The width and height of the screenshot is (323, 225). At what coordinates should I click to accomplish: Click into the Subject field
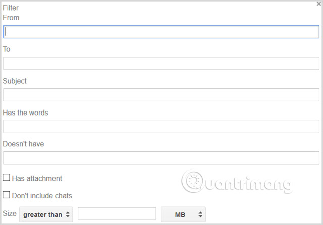click(161, 95)
